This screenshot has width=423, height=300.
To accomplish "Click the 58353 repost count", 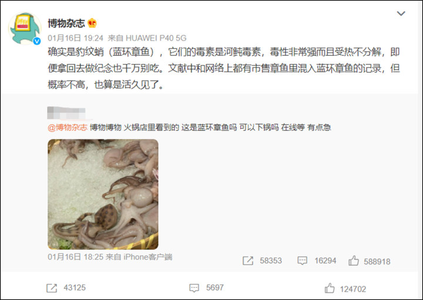I will click(271, 261).
